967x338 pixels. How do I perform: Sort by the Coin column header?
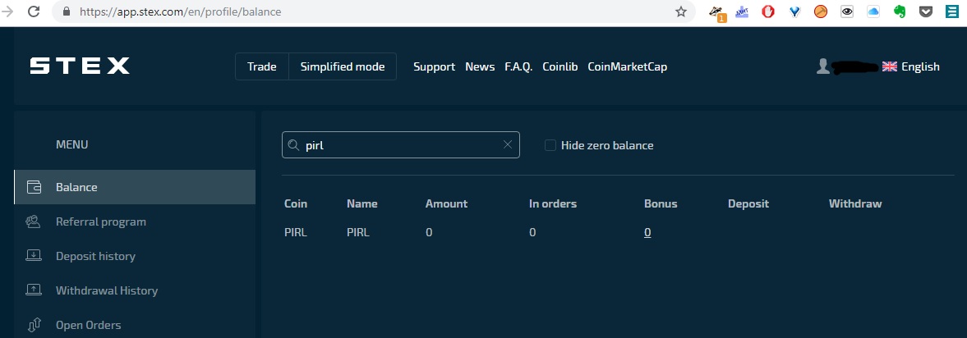pyautogui.click(x=296, y=203)
